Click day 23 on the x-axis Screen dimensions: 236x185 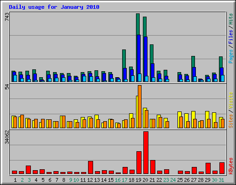166,180
